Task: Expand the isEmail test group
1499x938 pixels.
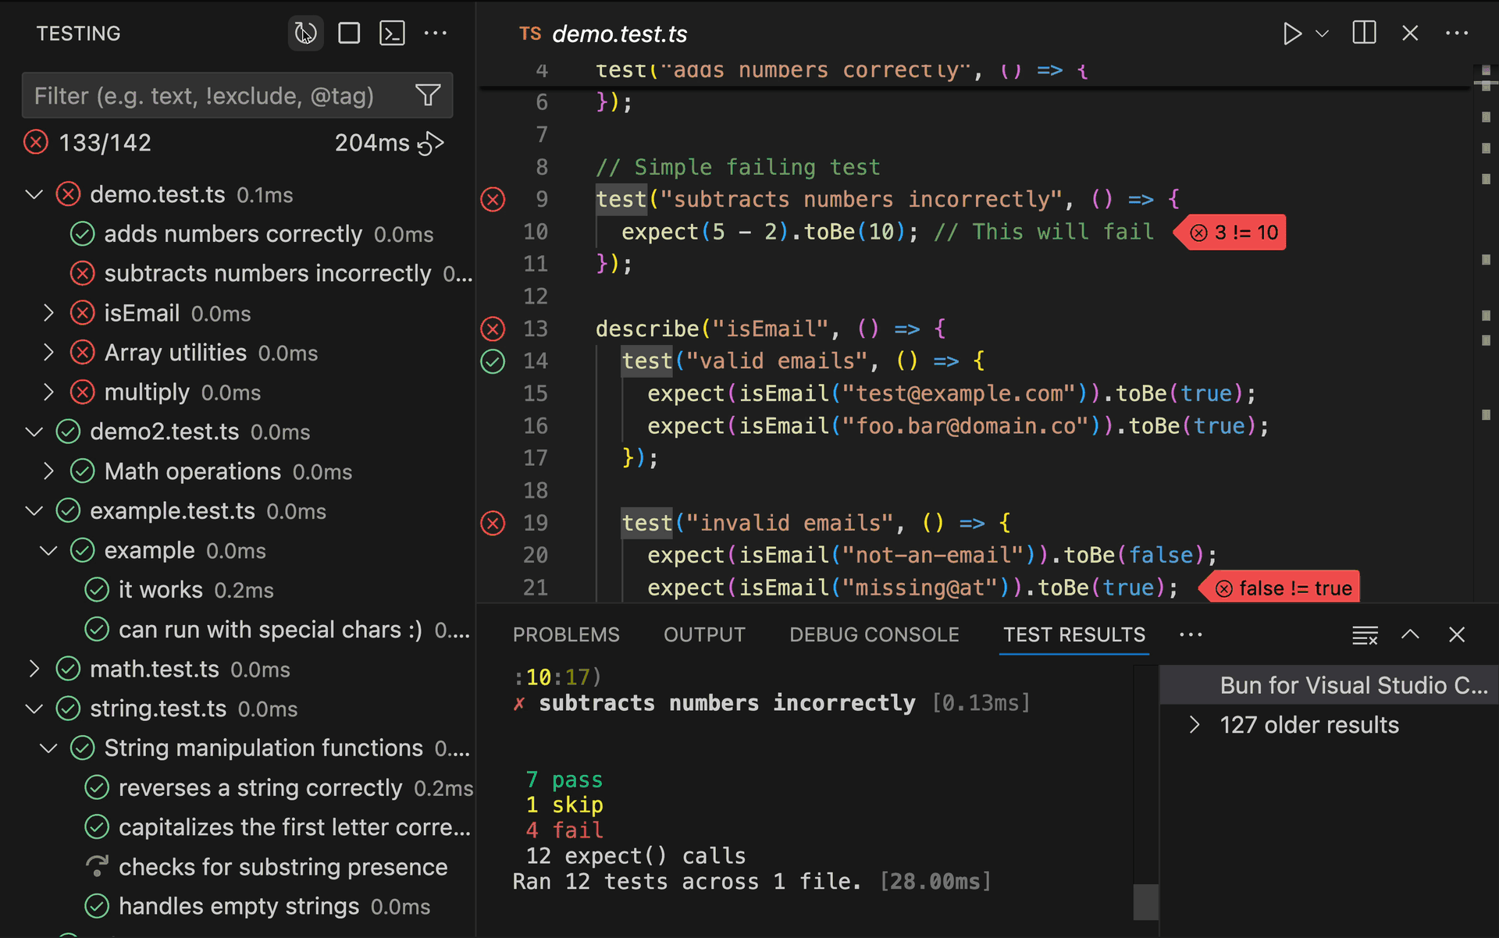Action: [48, 314]
